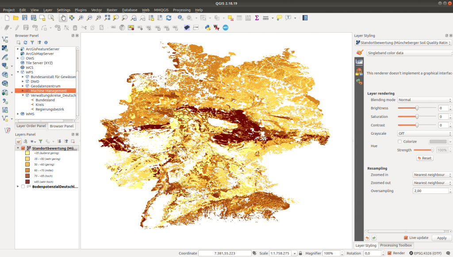Open the Raster menu
Image resolution: width=453 pixels, height=257 pixels.
(112, 10)
